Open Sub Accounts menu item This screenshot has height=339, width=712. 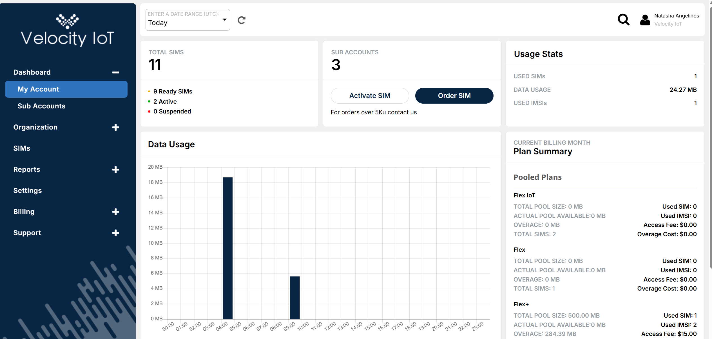tap(41, 106)
